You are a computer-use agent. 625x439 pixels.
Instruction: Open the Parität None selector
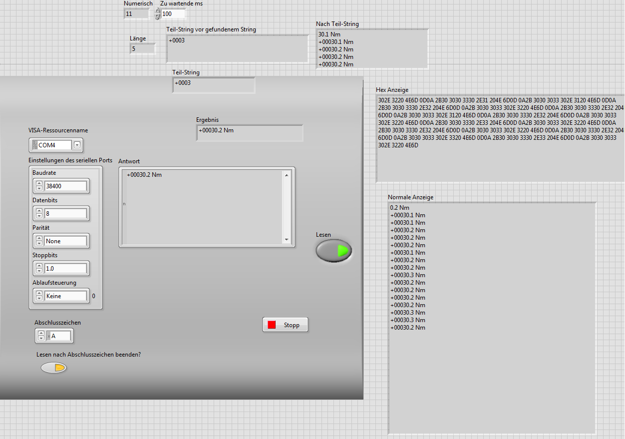[65, 241]
